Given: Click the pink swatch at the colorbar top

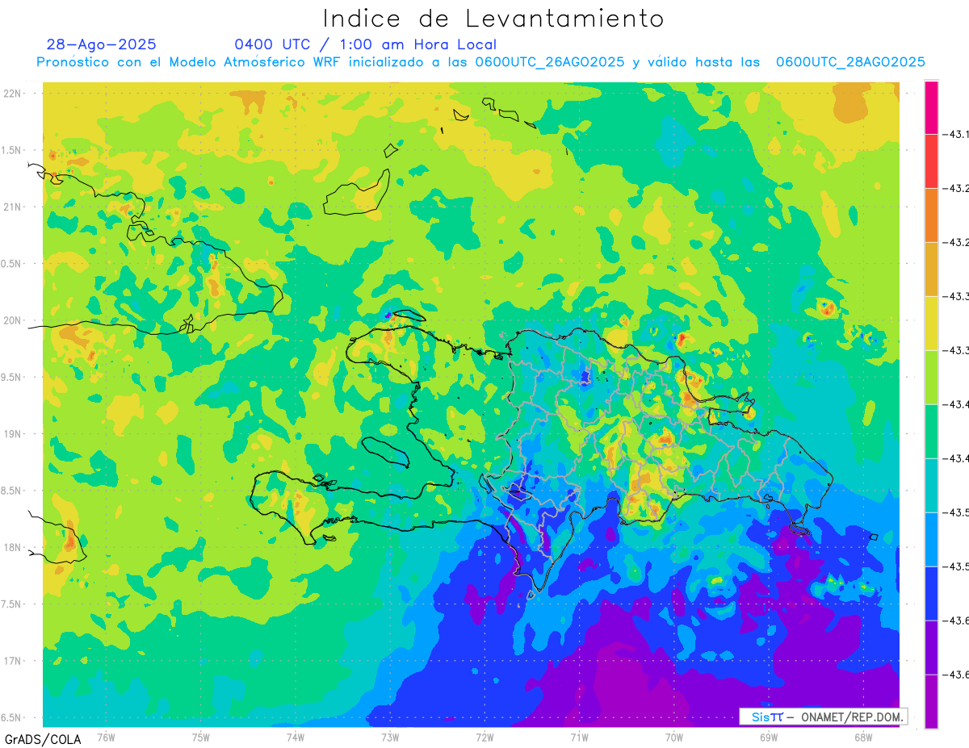Looking at the screenshot, I should point(931,107).
